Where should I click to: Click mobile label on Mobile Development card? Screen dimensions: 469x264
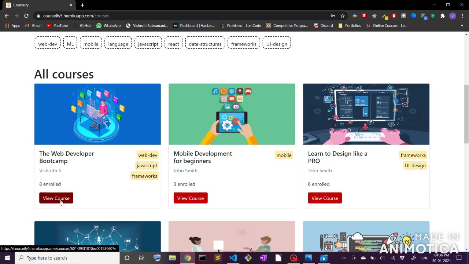click(x=284, y=155)
